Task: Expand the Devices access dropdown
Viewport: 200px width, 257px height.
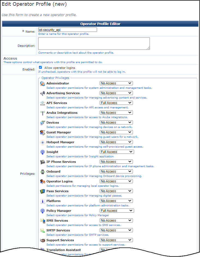Action: pyautogui.click(x=116, y=123)
